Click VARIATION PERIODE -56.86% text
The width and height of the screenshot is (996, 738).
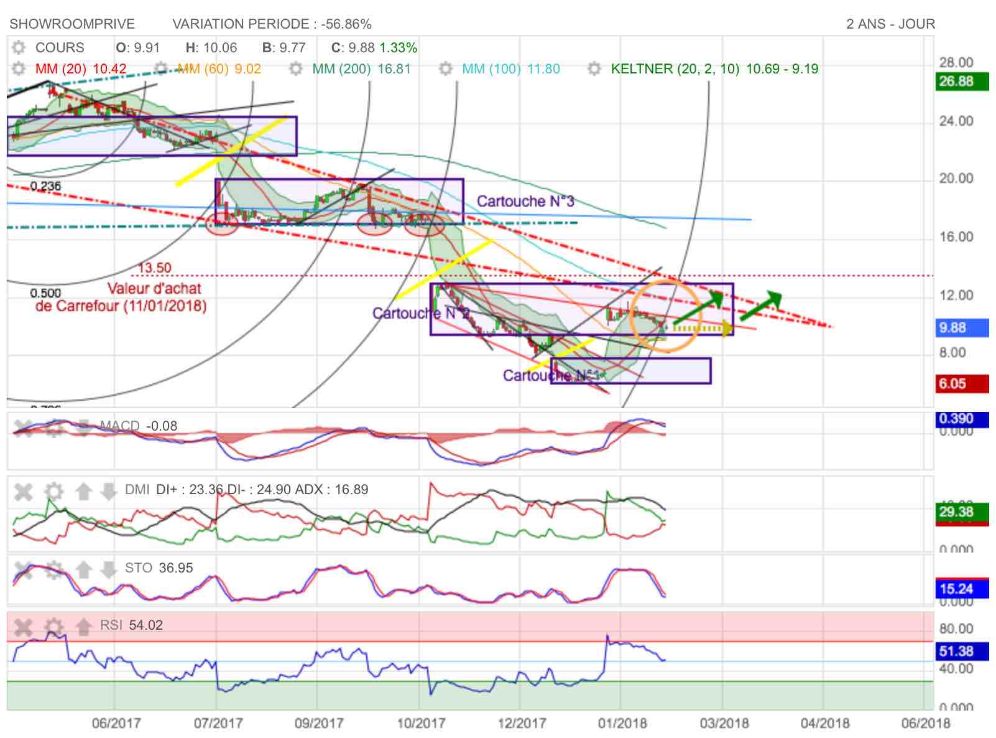(x=272, y=24)
